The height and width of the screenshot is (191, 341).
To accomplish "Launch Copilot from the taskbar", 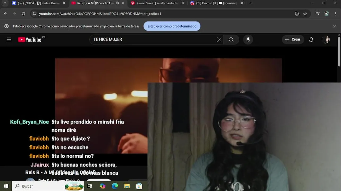I will tap(103, 186).
